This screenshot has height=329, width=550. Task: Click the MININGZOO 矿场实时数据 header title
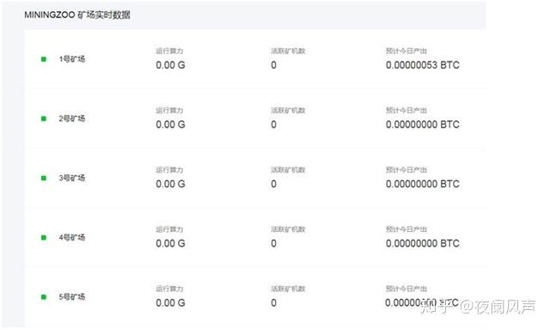77,15
